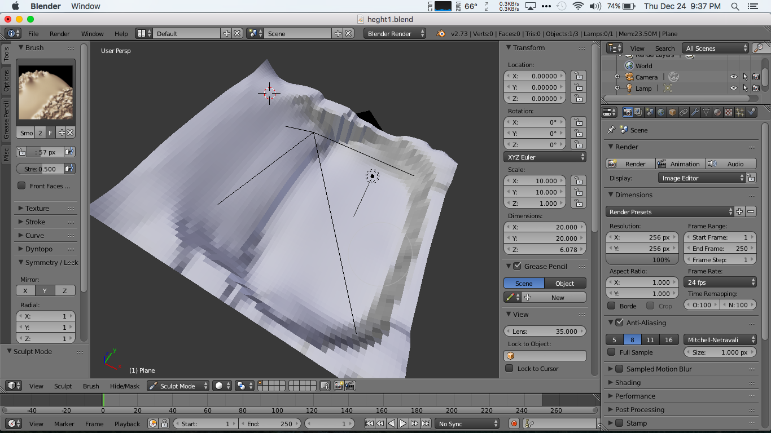Open the Modifiers wrench tab icon
Image resolution: width=771 pixels, height=433 pixels.
tap(695, 112)
